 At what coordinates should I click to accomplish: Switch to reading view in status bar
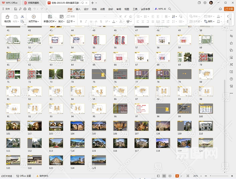(170, 176)
